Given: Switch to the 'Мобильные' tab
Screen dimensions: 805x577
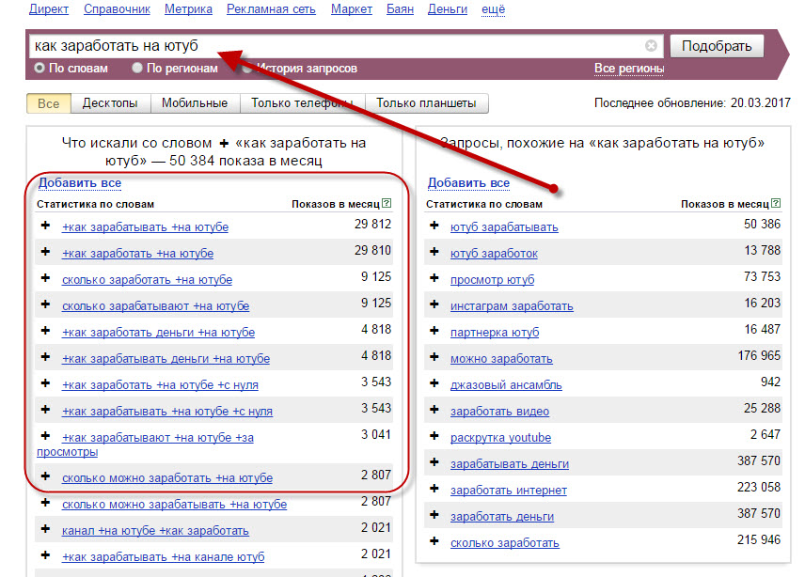Looking at the screenshot, I should (195, 103).
